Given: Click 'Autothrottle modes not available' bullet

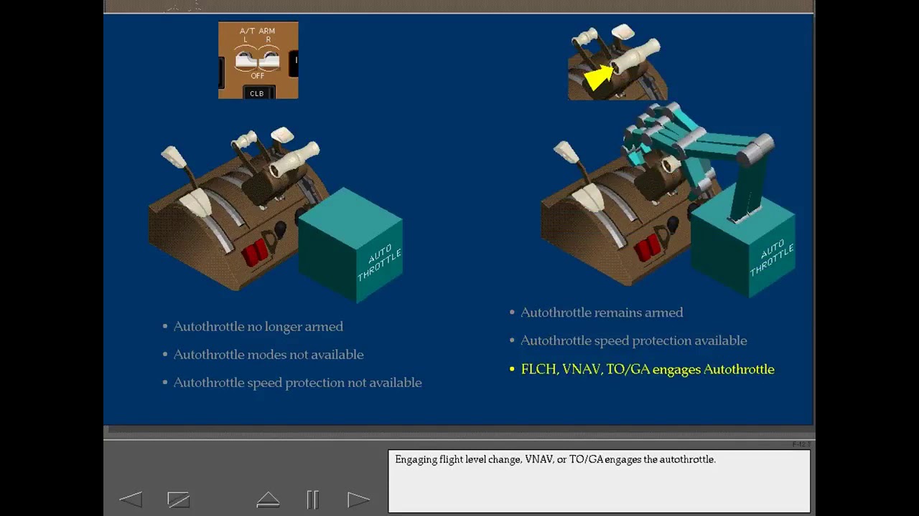Looking at the screenshot, I should (x=268, y=355).
